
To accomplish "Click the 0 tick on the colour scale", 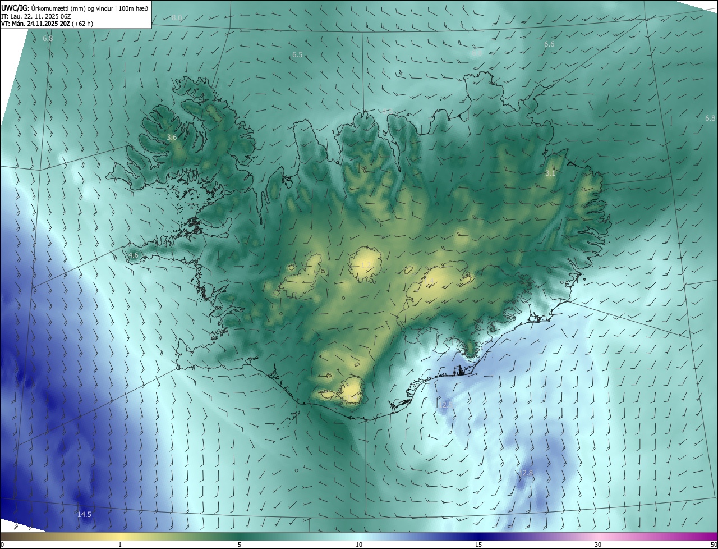I will click(2, 545).
